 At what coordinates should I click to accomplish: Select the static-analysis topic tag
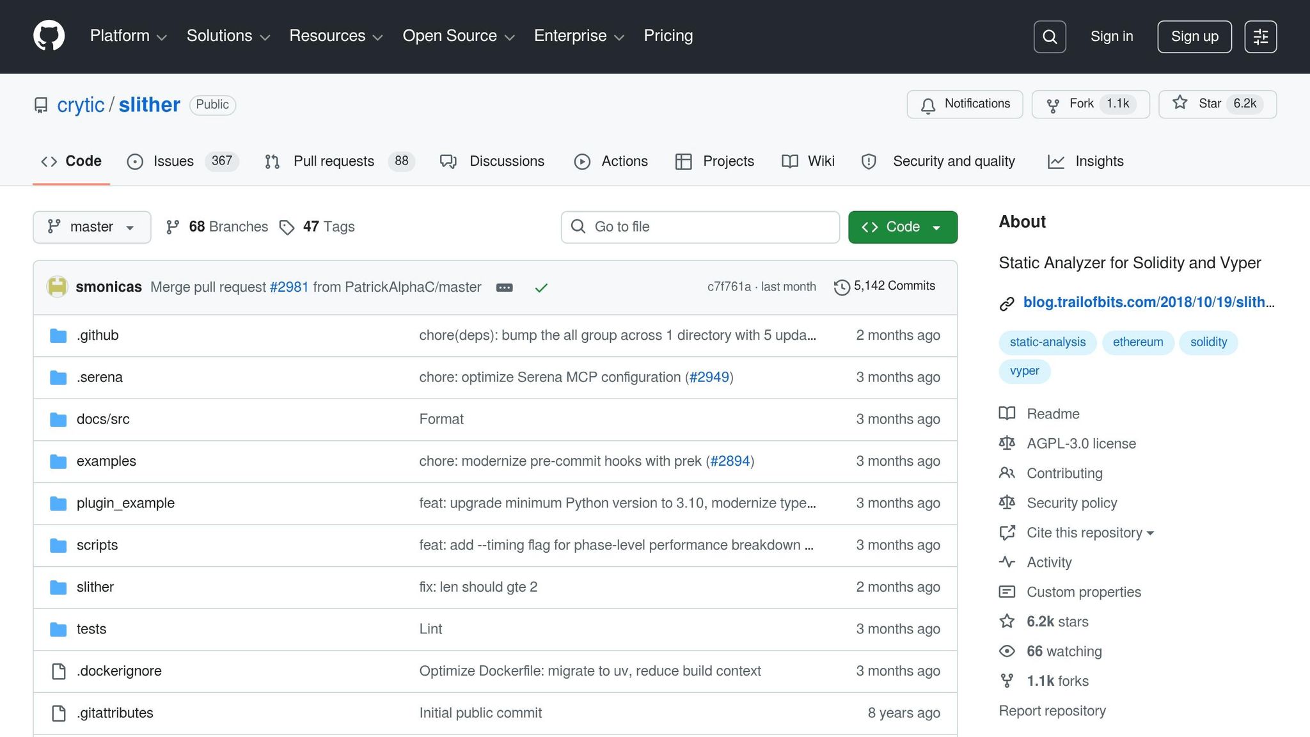[1047, 342]
